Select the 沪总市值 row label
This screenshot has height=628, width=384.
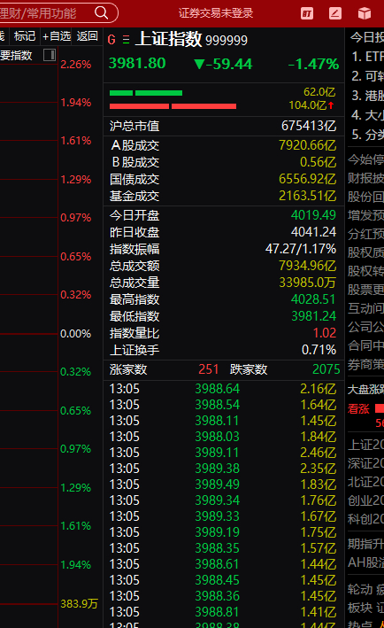click(x=134, y=126)
